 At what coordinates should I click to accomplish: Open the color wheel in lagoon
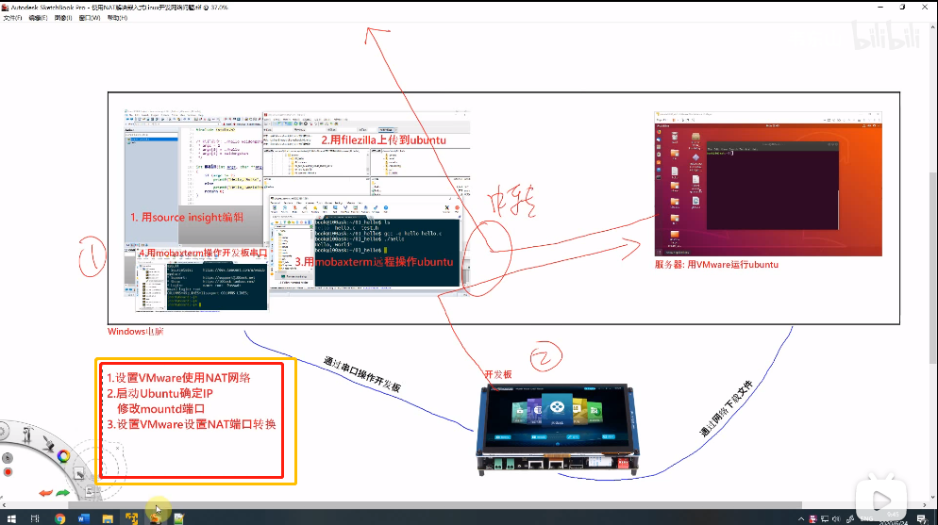(63, 456)
